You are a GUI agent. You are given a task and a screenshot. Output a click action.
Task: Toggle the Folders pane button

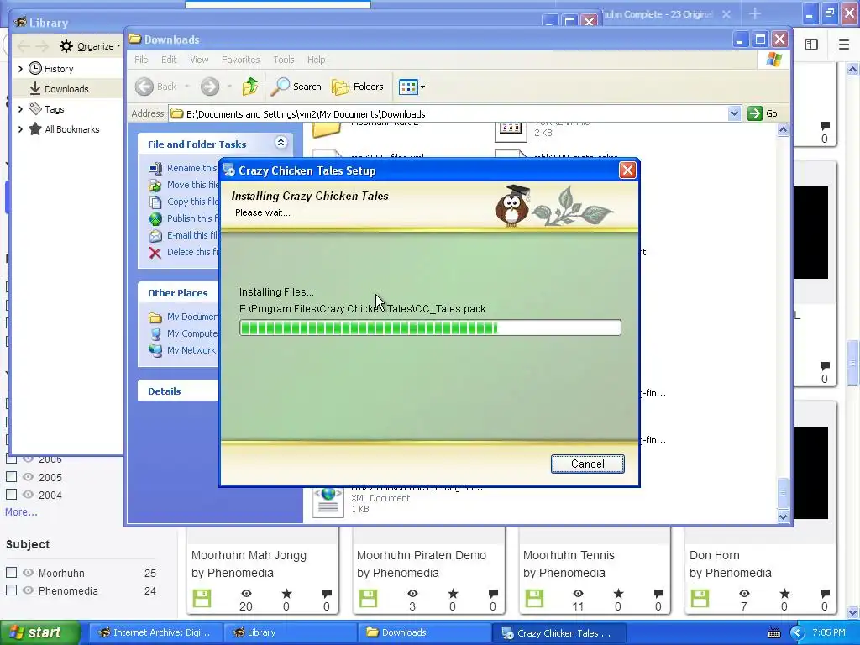357,87
